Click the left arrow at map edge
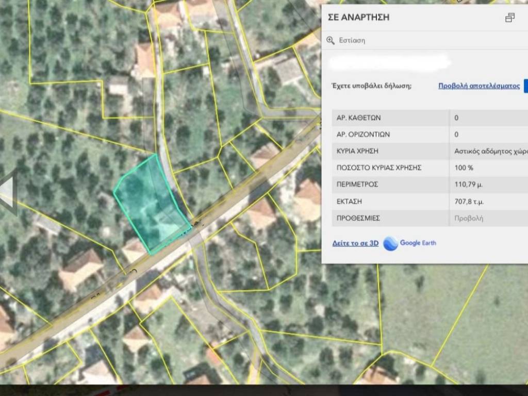The width and height of the screenshot is (528, 396). point(7,192)
